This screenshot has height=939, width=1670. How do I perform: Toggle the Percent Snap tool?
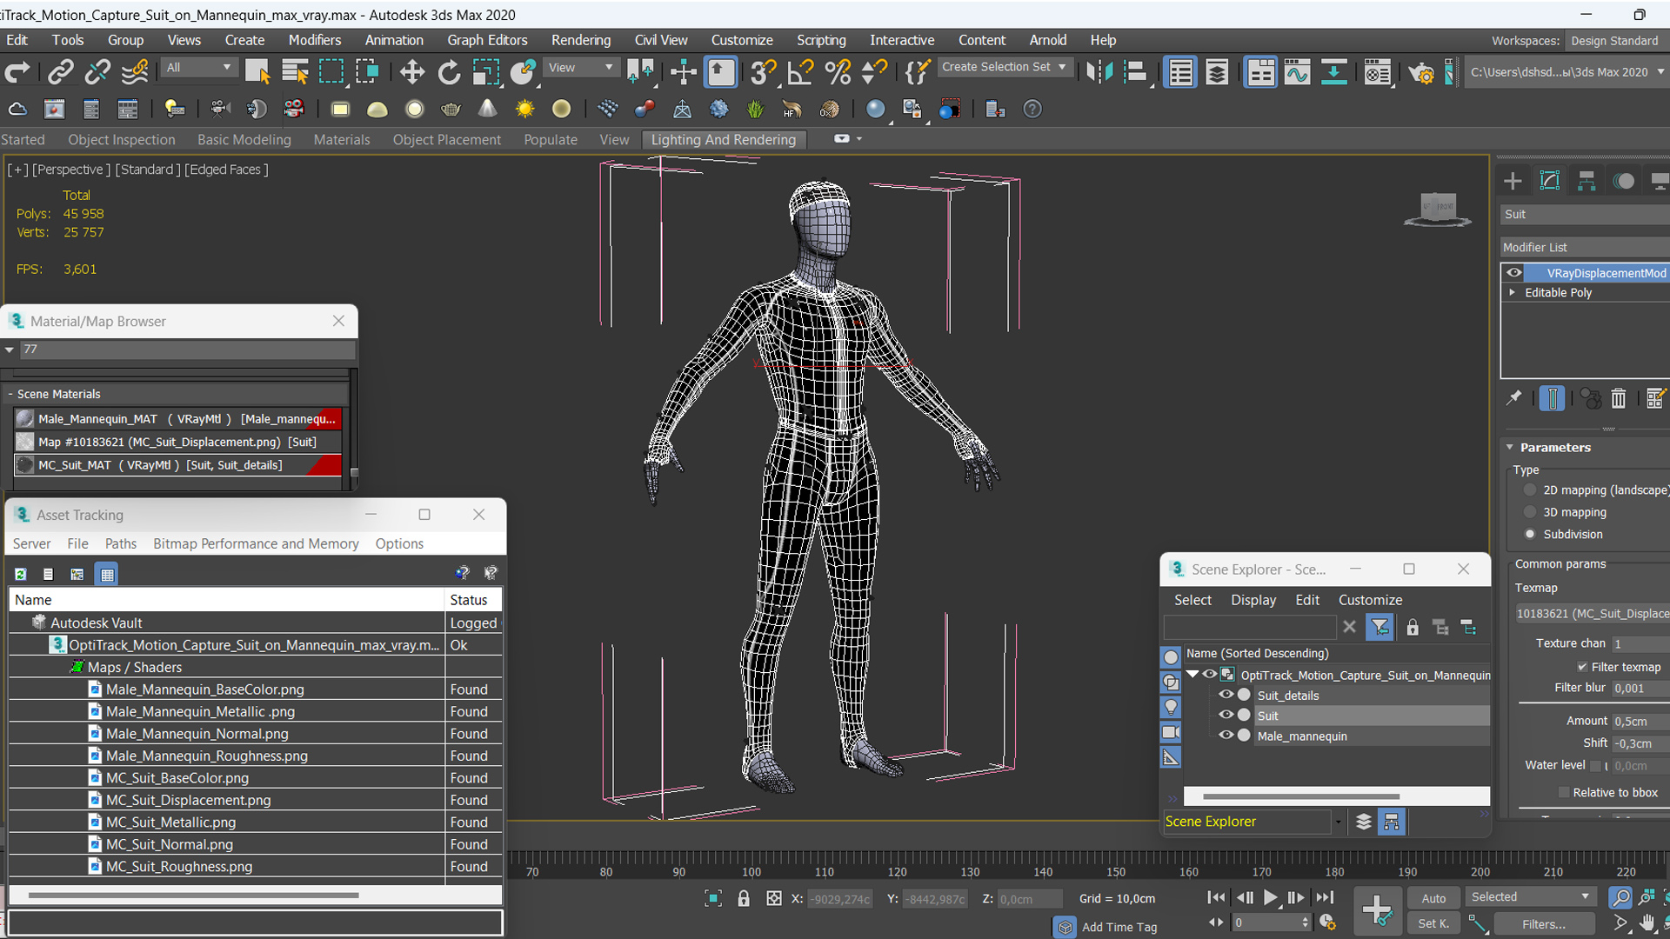pos(837,72)
